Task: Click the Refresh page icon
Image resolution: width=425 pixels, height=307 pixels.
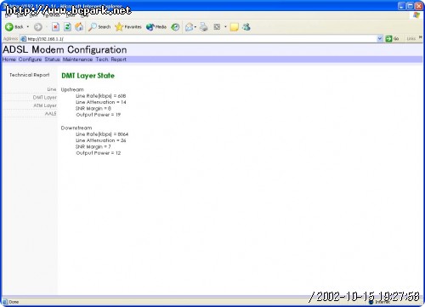Action: click(67, 27)
